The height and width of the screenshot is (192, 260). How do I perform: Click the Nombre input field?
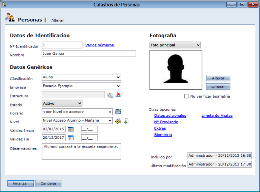pos(88,54)
